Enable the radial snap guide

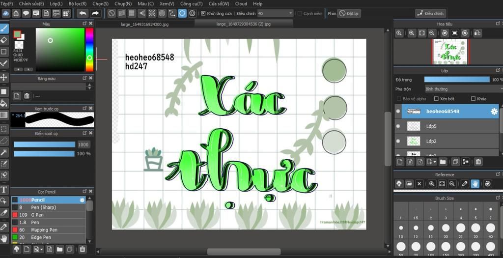pyautogui.click(x=152, y=13)
